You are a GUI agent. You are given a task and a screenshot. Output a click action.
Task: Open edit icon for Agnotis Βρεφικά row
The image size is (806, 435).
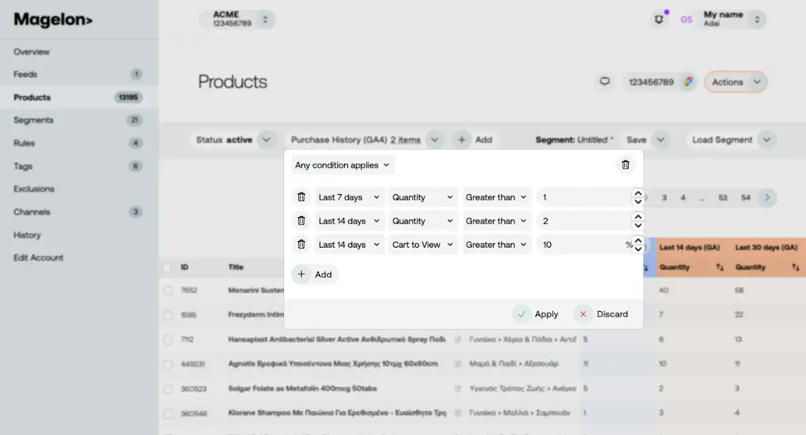pos(458,364)
